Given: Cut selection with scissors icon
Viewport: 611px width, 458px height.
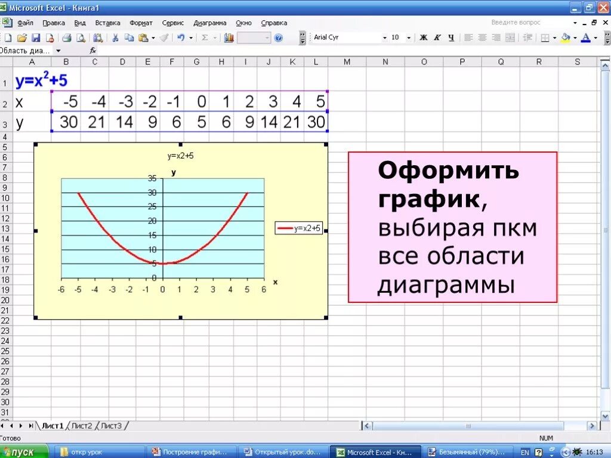Looking at the screenshot, I should 115,38.
